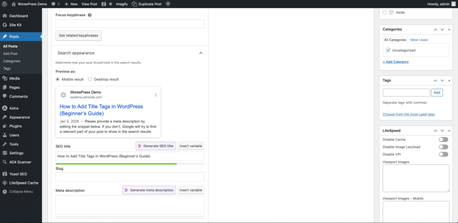Switch to the All Categories tab
Image resolution: width=458 pixels, height=223 pixels.
[395, 40]
